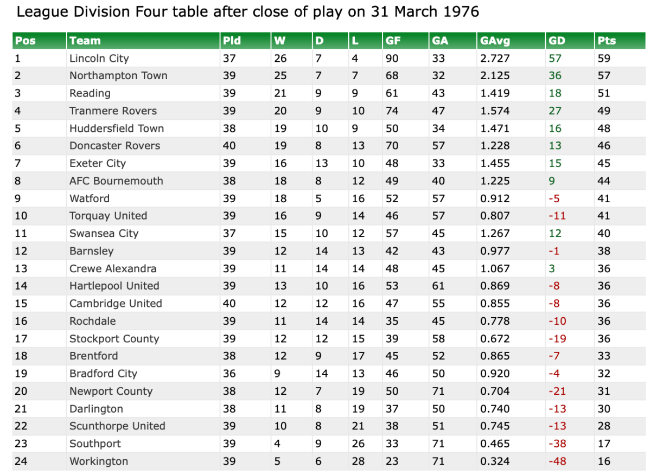
Task: Select the GAvg column header
Action: click(x=495, y=41)
